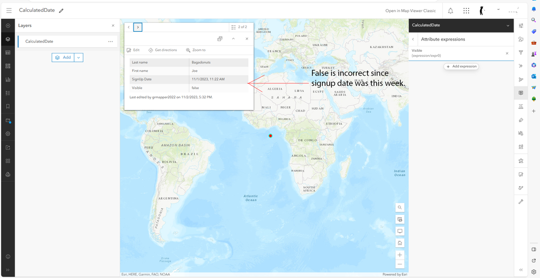The height and width of the screenshot is (278, 540).
Task: Open the Tables icon in the dark sidebar
Action: [8, 53]
